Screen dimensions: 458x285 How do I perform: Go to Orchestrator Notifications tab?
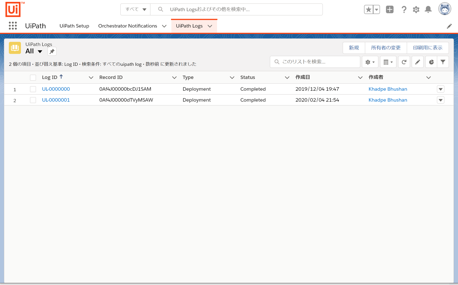point(128,26)
